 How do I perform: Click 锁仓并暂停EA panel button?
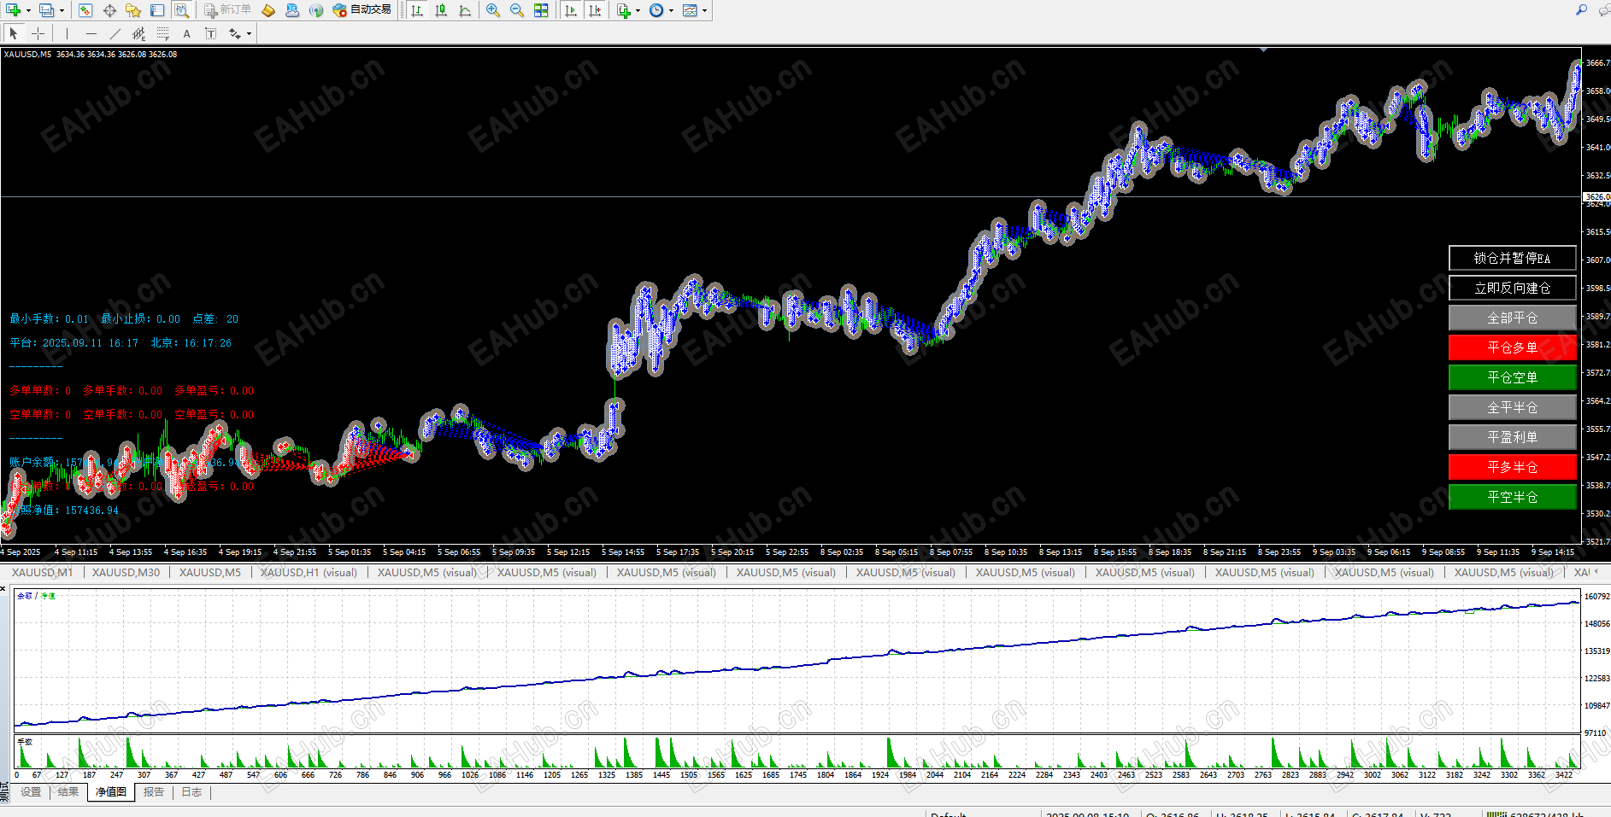tap(1512, 258)
